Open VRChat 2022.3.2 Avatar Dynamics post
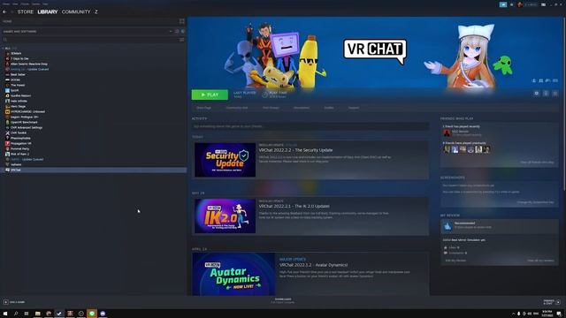Image resolution: width=566 pixels, height=318 pixels. click(x=314, y=265)
